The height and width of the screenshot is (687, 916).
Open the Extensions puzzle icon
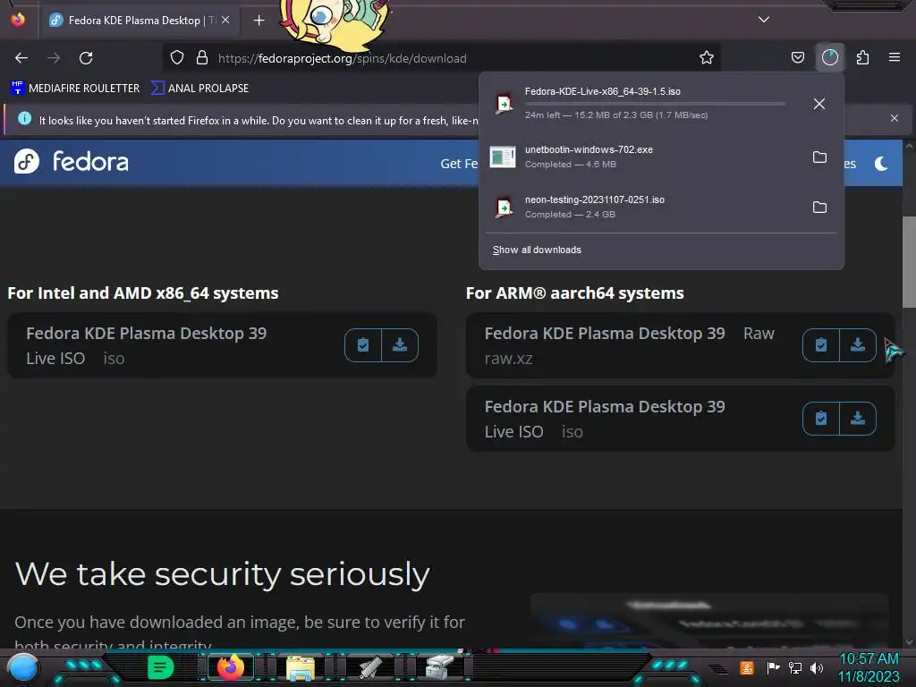[x=862, y=57]
